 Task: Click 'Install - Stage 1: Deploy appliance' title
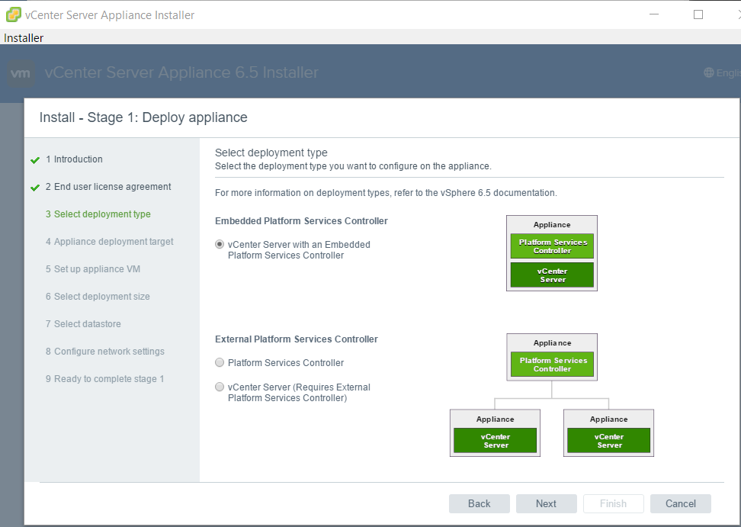tap(143, 117)
